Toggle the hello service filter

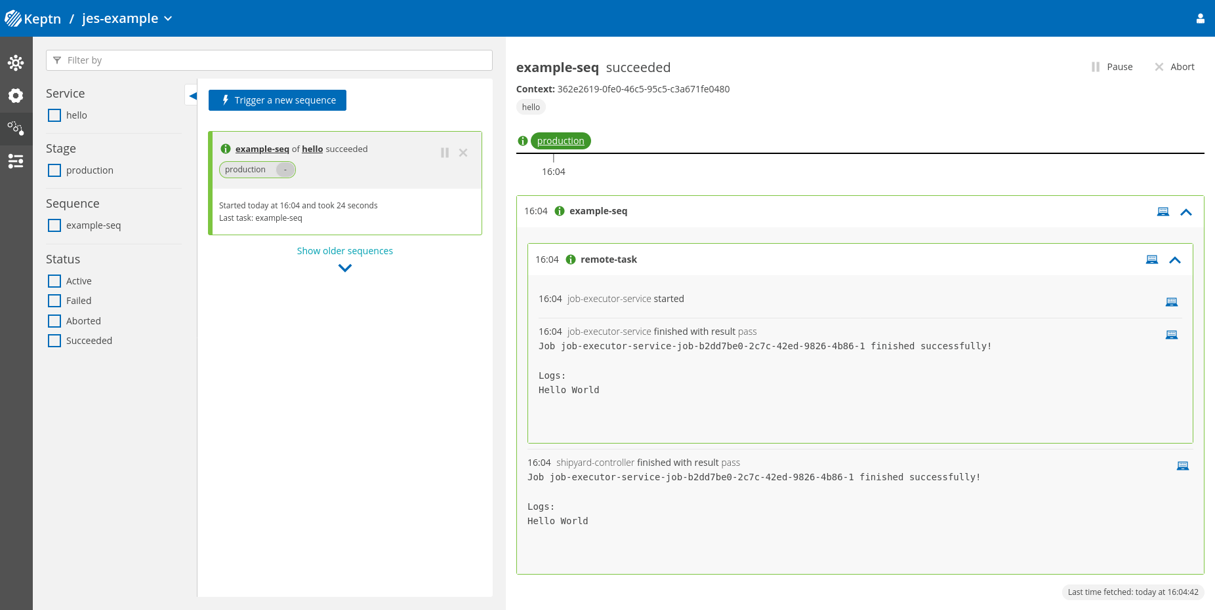coord(54,115)
